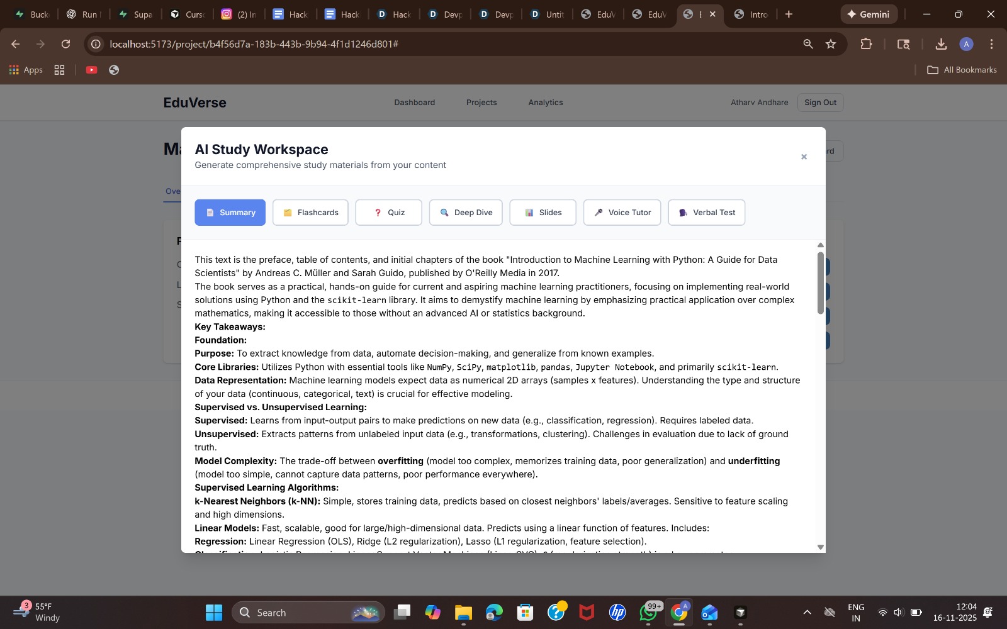Viewport: 1007px width, 629px height.
Task: Switch to the Supa browser tab
Action: (135, 14)
